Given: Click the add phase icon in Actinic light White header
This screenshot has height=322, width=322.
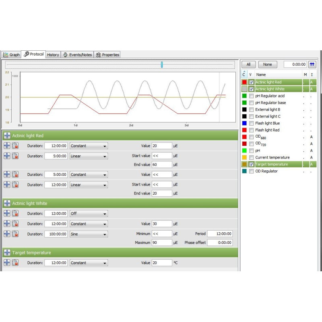Looking at the screenshot, I should pos(7,203).
